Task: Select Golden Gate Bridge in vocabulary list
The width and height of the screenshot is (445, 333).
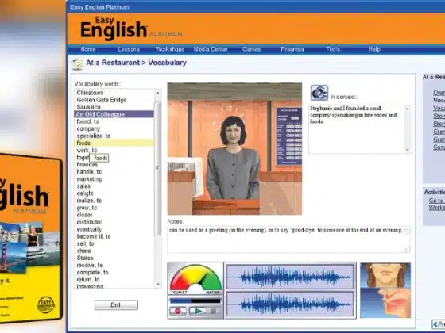Action: pyautogui.click(x=102, y=100)
